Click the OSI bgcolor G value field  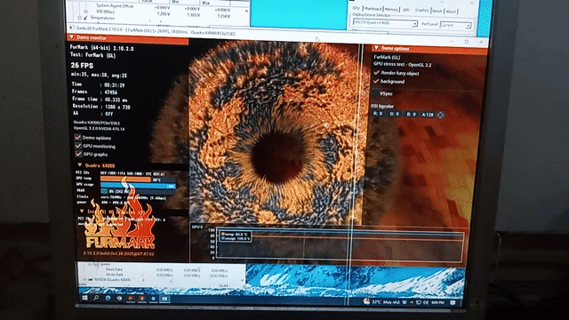[395, 114]
